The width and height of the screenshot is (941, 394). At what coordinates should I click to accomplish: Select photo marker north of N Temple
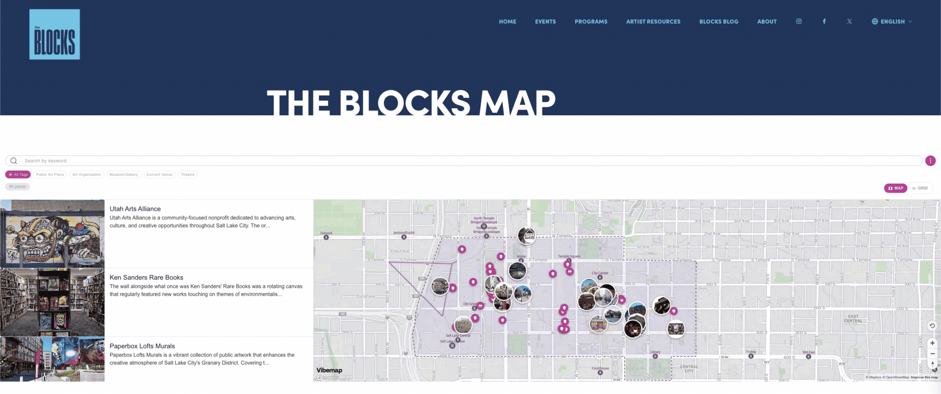click(x=526, y=236)
